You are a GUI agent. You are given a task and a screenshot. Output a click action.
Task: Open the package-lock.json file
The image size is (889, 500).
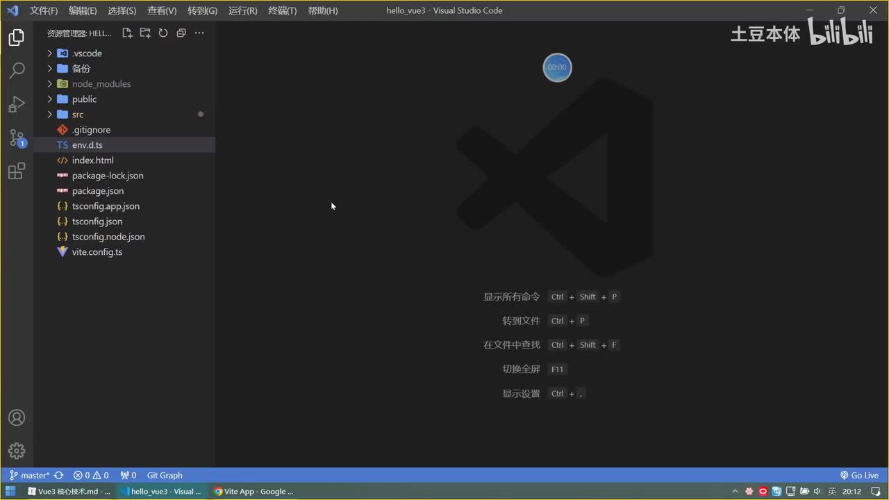click(124, 176)
